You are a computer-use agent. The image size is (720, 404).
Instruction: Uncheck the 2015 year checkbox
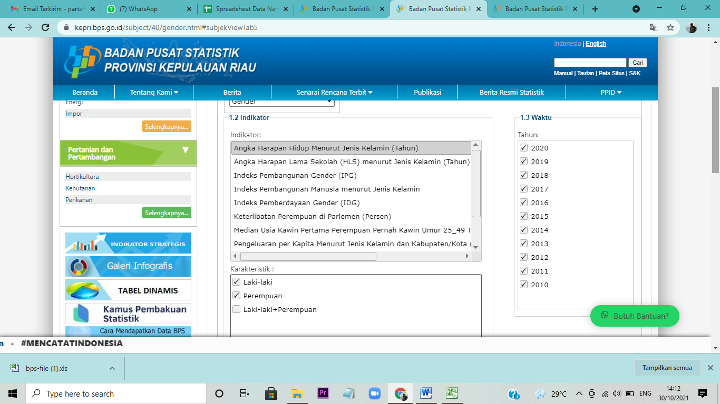pos(524,216)
